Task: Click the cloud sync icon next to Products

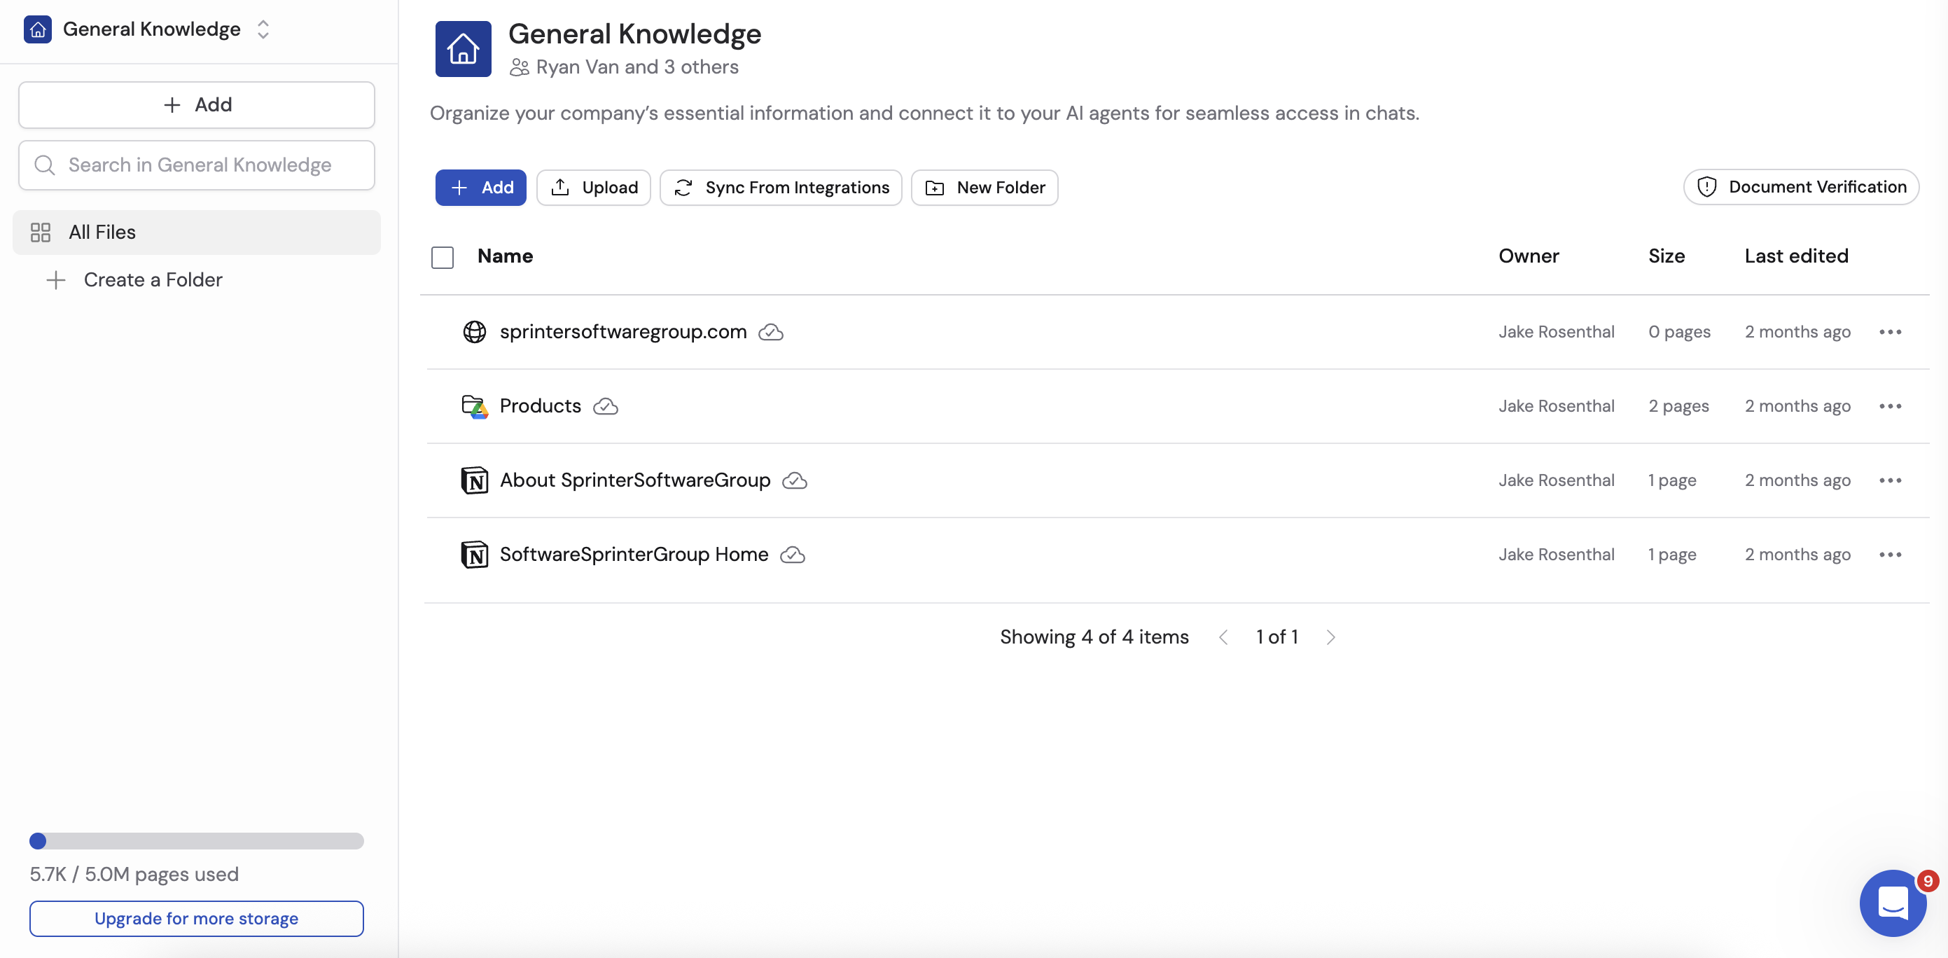Action: 605,407
